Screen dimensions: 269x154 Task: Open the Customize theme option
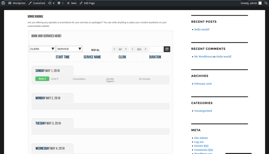[x=37, y=3]
